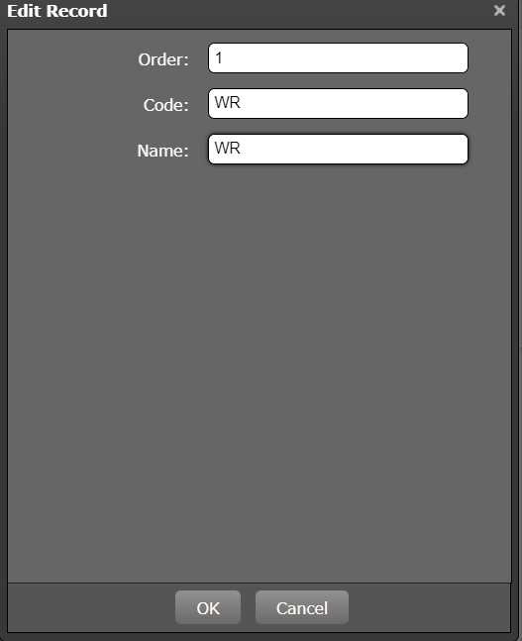Click the "Order:" field label
Screen dimensions: 522x641
pyautogui.click(x=163, y=59)
